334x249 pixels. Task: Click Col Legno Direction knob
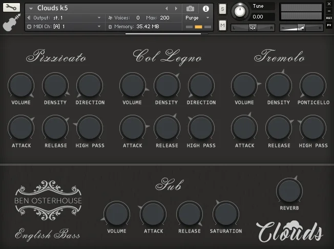201,86
